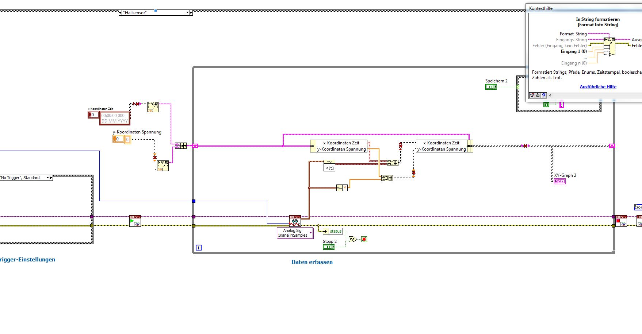Click the Stopp 2 label
Viewport: 642px width, 334px height.
click(x=330, y=241)
